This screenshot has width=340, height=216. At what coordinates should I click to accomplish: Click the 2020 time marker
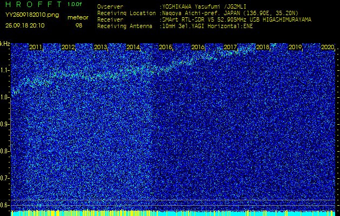click(x=328, y=47)
